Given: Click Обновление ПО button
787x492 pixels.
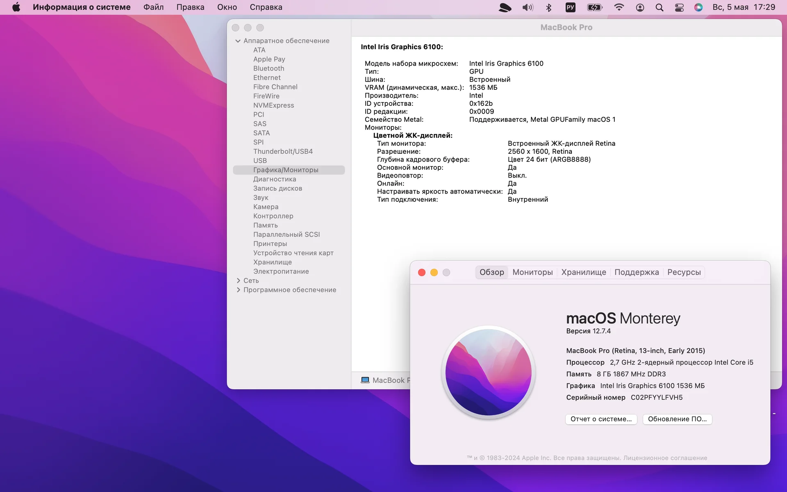Looking at the screenshot, I should click(x=677, y=419).
